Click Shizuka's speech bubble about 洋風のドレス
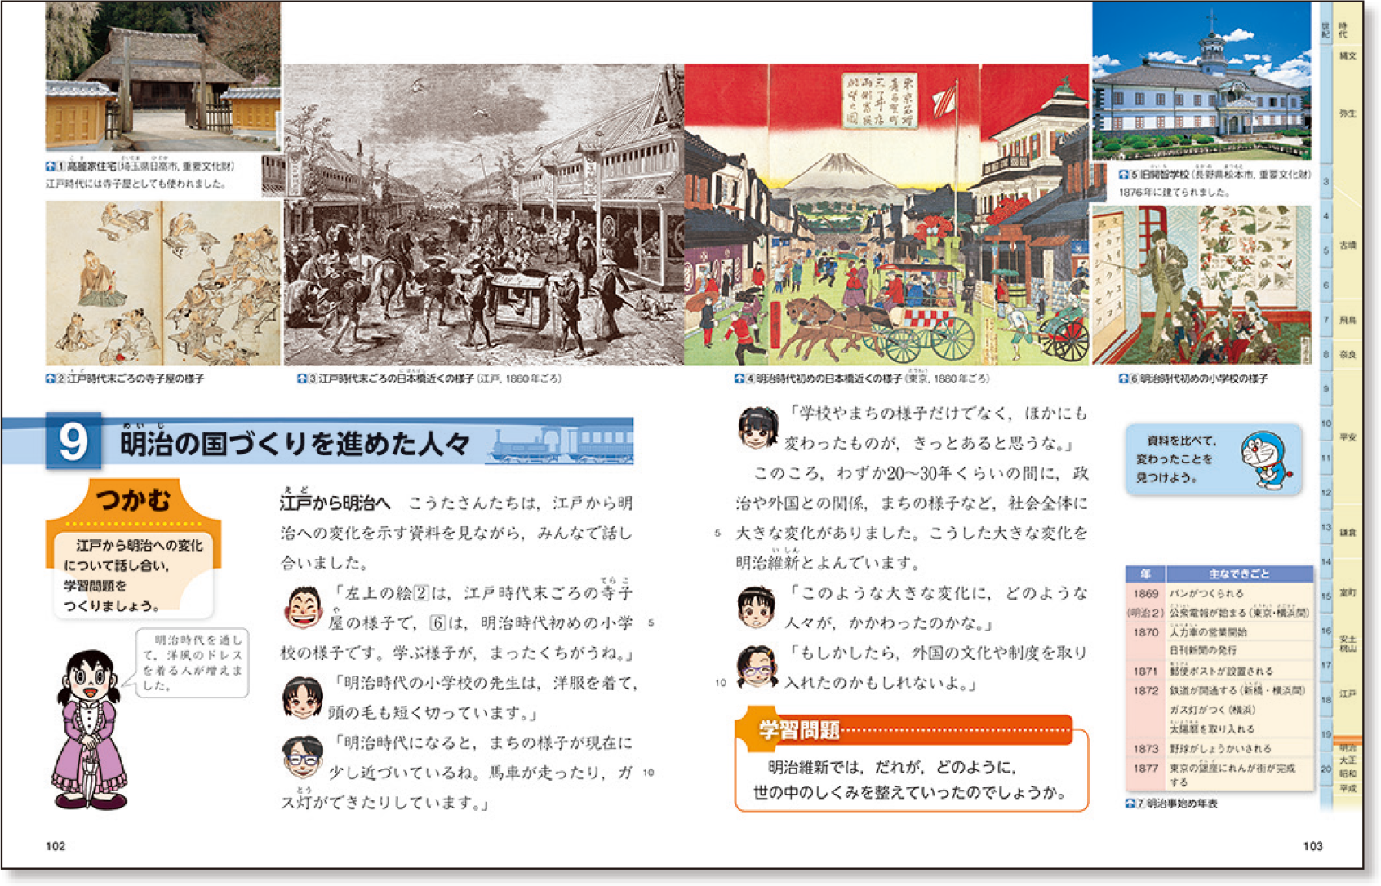 (193, 662)
